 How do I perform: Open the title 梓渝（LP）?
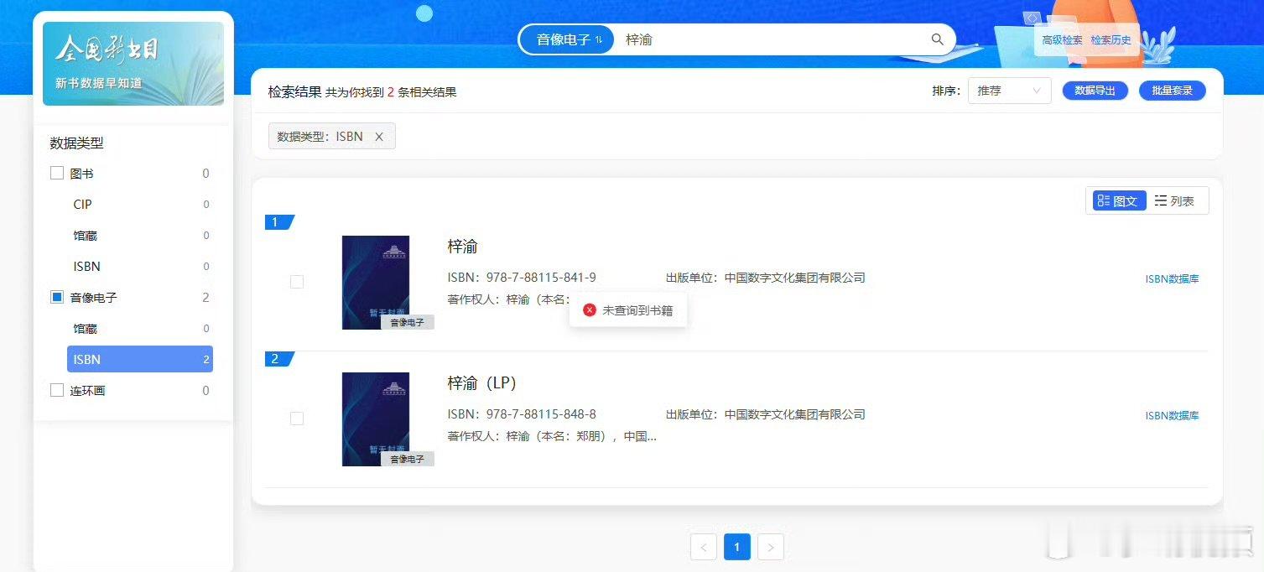point(482,383)
